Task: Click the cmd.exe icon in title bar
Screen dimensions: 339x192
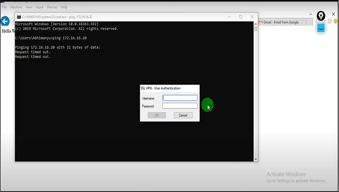Action: (19, 17)
